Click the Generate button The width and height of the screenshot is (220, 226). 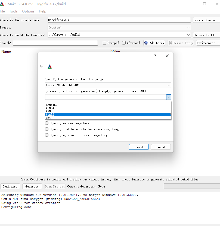click(x=32, y=186)
